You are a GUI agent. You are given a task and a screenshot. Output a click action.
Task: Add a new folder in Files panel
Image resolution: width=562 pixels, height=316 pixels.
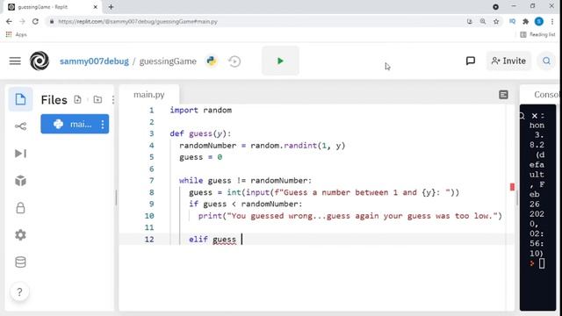(x=97, y=99)
